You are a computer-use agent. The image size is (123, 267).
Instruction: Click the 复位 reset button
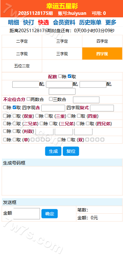71,151
